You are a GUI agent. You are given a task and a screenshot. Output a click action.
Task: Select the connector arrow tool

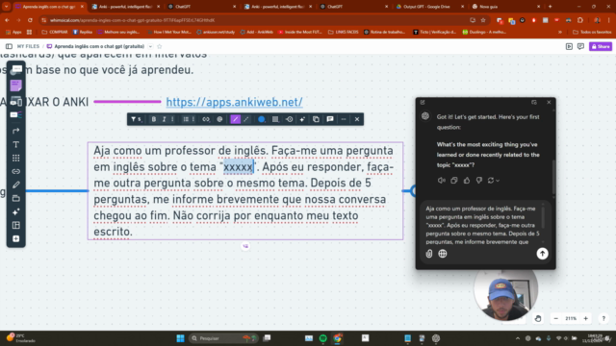point(16,131)
